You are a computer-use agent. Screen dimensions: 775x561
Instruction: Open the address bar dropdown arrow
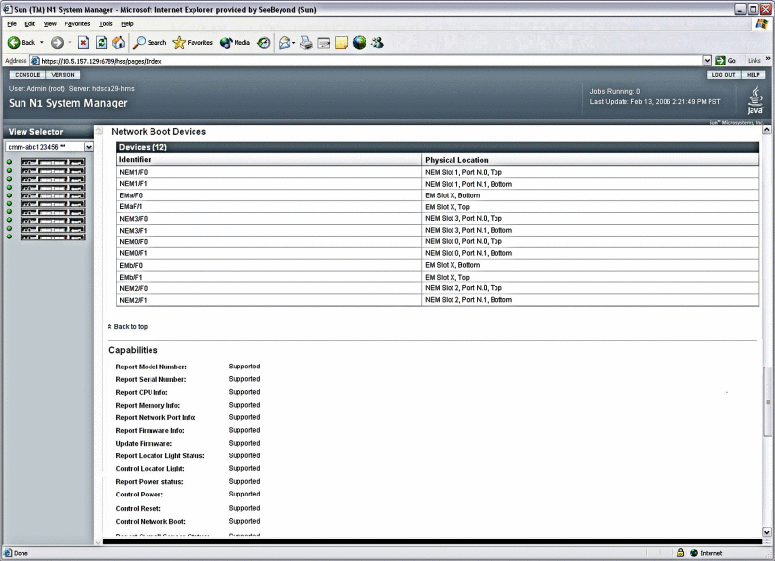coord(707,61)
